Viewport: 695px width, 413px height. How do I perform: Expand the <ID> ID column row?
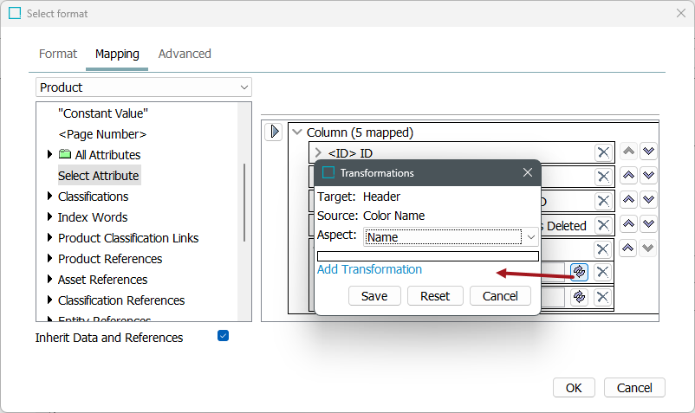pyautogui.click(x=318, y=152)
